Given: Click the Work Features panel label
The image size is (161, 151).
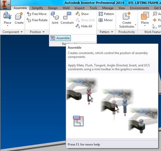Looking at the screenshot, I should pyautogui.click(x=153, y=32).
